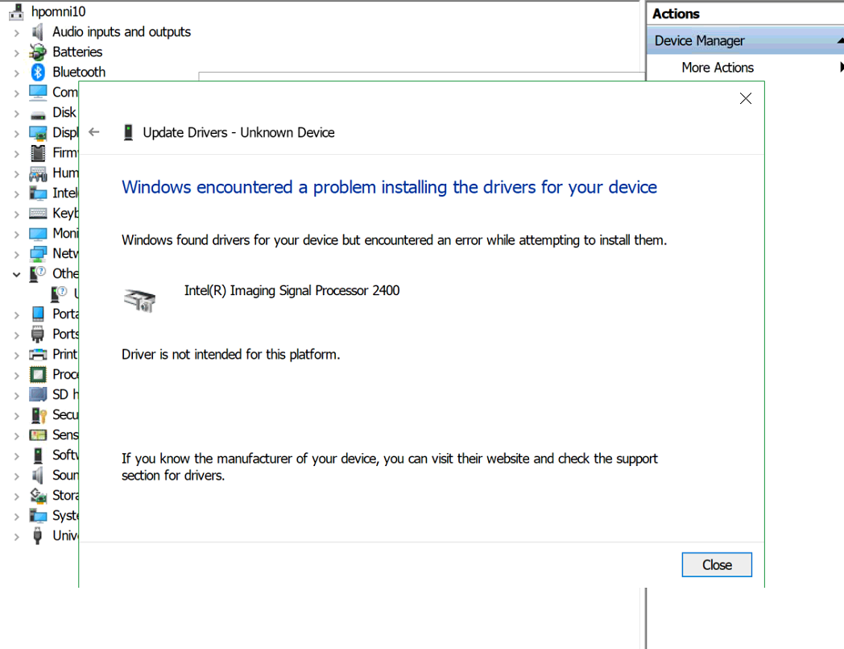The image size is (844, 649).
Task: Click the back arrow in Update Drivers dialog
Action: coord(94,132)
